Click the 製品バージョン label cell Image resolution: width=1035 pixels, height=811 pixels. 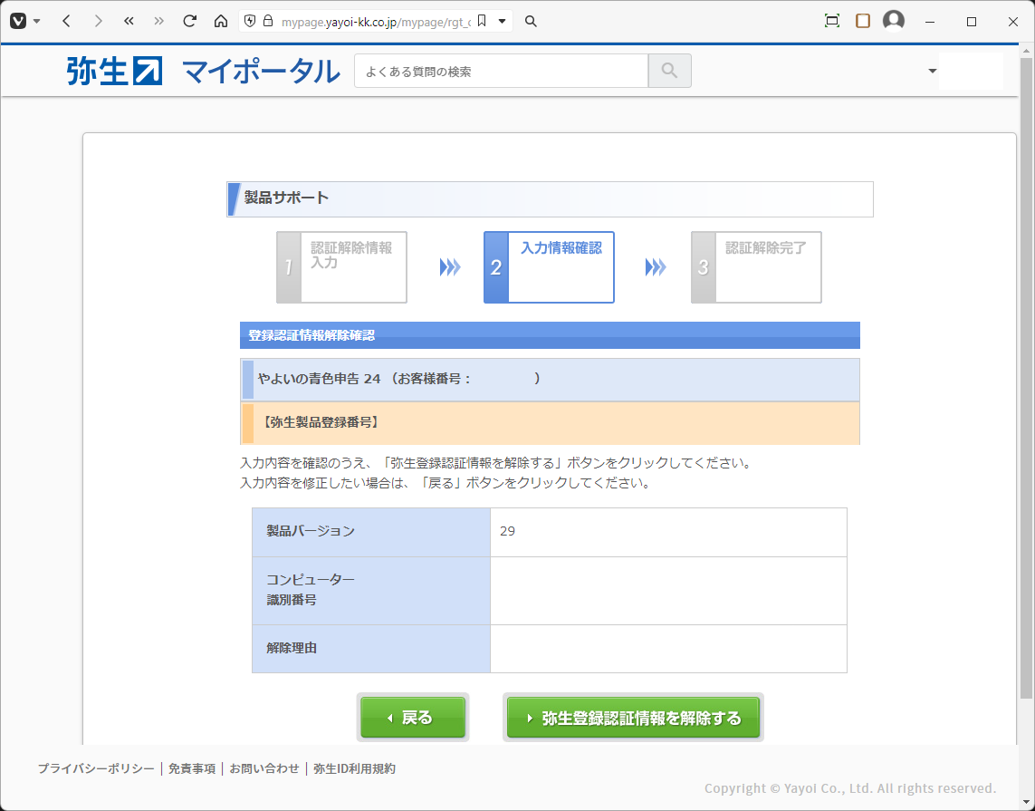tap(371, 532)
